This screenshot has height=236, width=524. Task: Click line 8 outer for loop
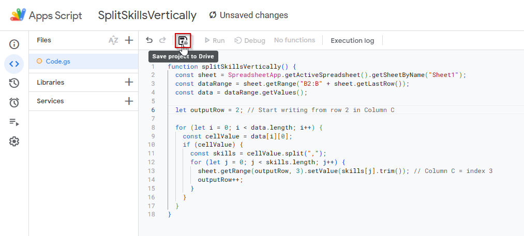click(x=249, y=128)
